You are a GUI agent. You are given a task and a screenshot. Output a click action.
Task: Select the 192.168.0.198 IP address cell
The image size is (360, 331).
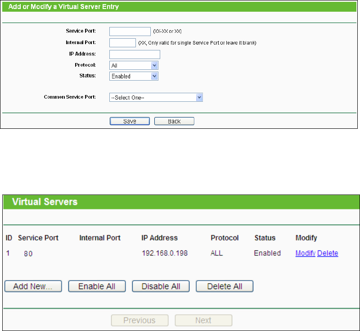164,253
